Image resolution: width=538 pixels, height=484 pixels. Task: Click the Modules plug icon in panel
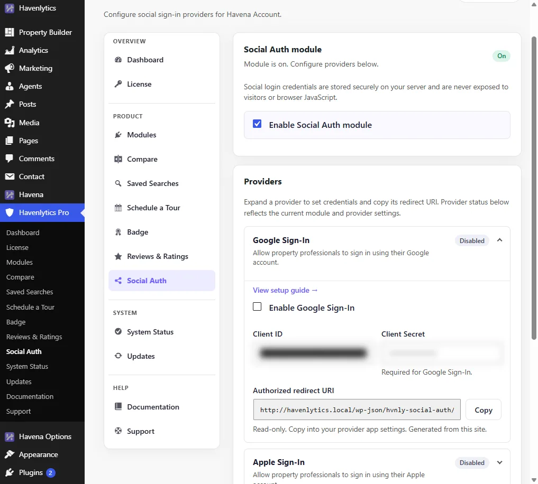(118, 135)
